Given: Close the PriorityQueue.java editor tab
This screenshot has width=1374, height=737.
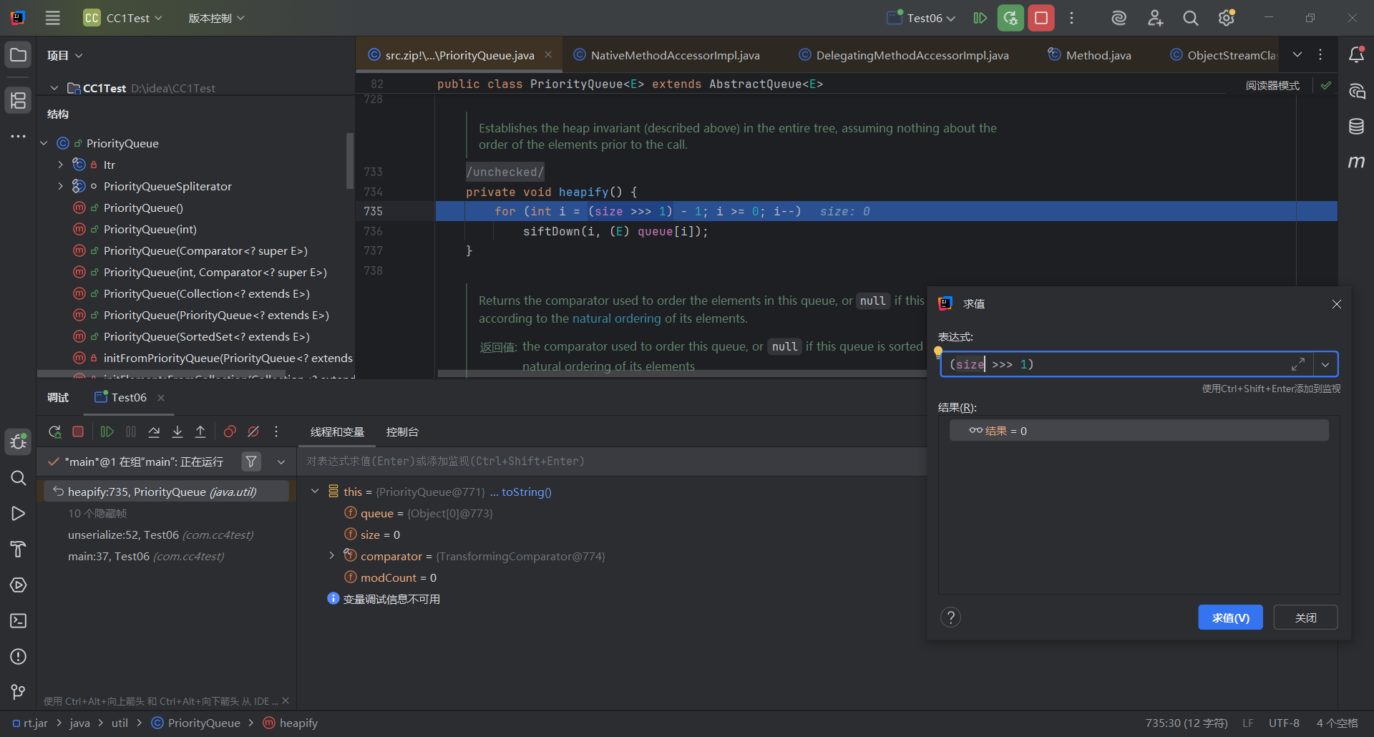Looking at the screenshot, I should (x=548, y=54).
